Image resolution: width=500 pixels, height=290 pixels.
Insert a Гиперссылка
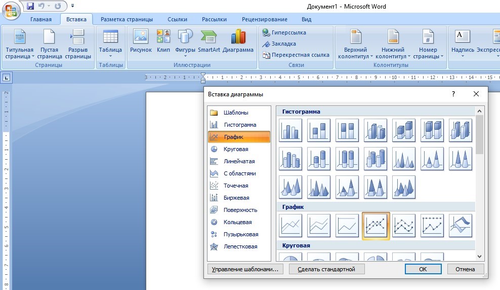coord(284,32)
